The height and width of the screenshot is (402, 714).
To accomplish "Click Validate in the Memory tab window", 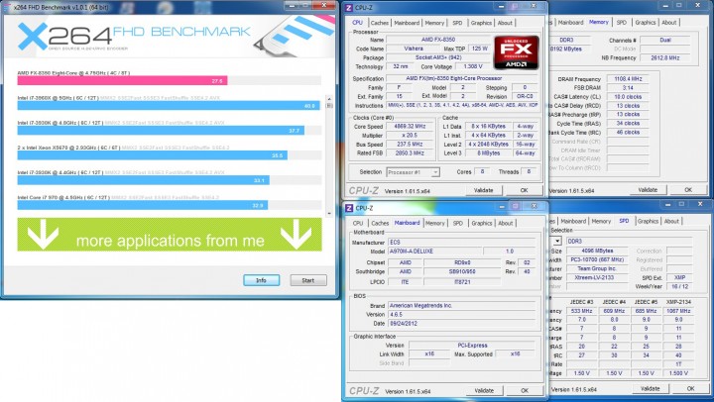I will (648, 190).
